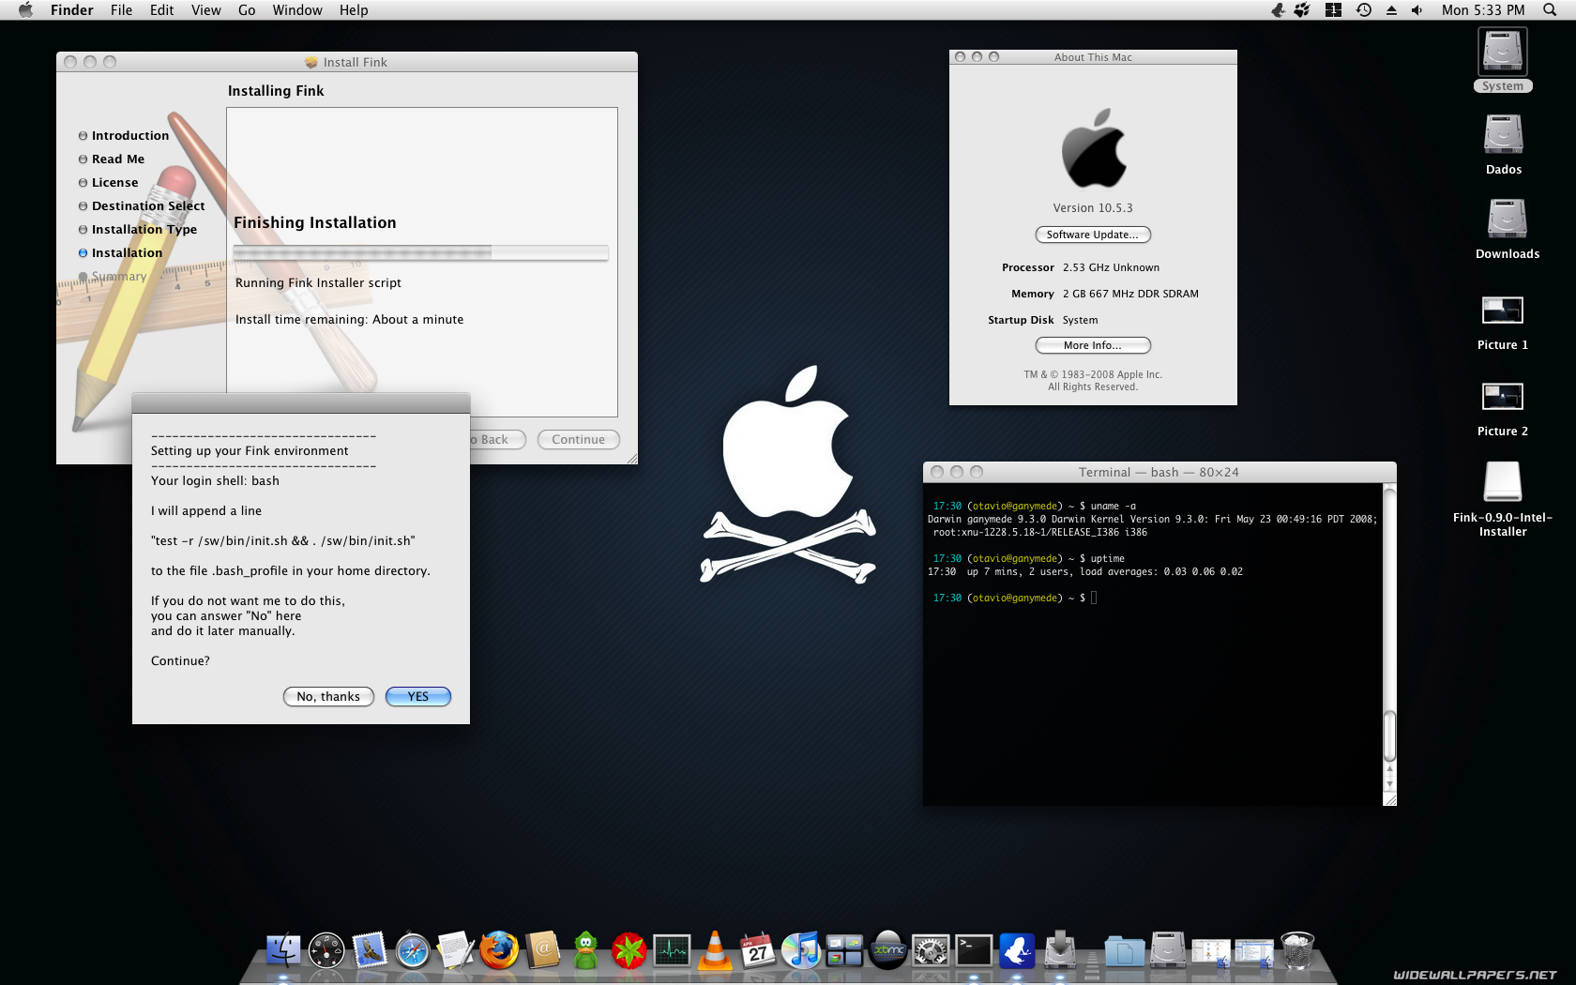Open the Finder menu
Screen dimensions: 1576x985
tap(72, 10)
